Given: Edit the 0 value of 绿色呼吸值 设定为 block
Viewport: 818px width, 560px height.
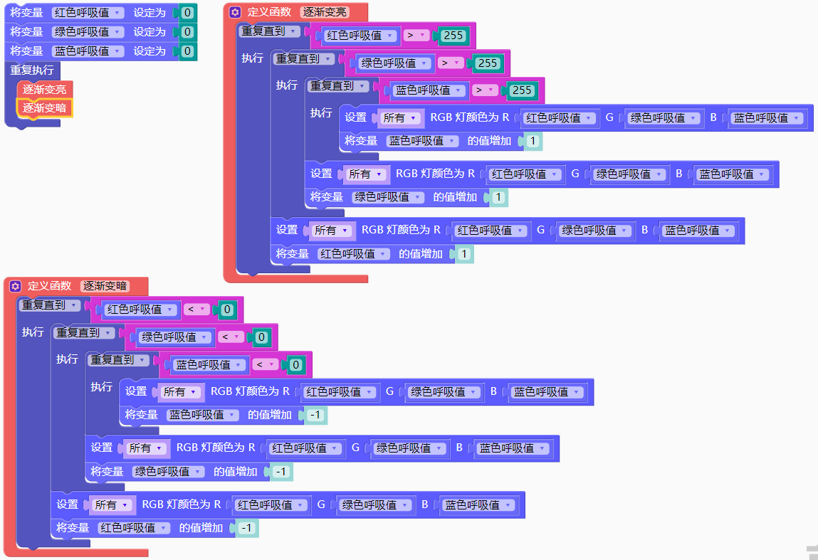Looking at the screenshot, I should pos(187,32).
